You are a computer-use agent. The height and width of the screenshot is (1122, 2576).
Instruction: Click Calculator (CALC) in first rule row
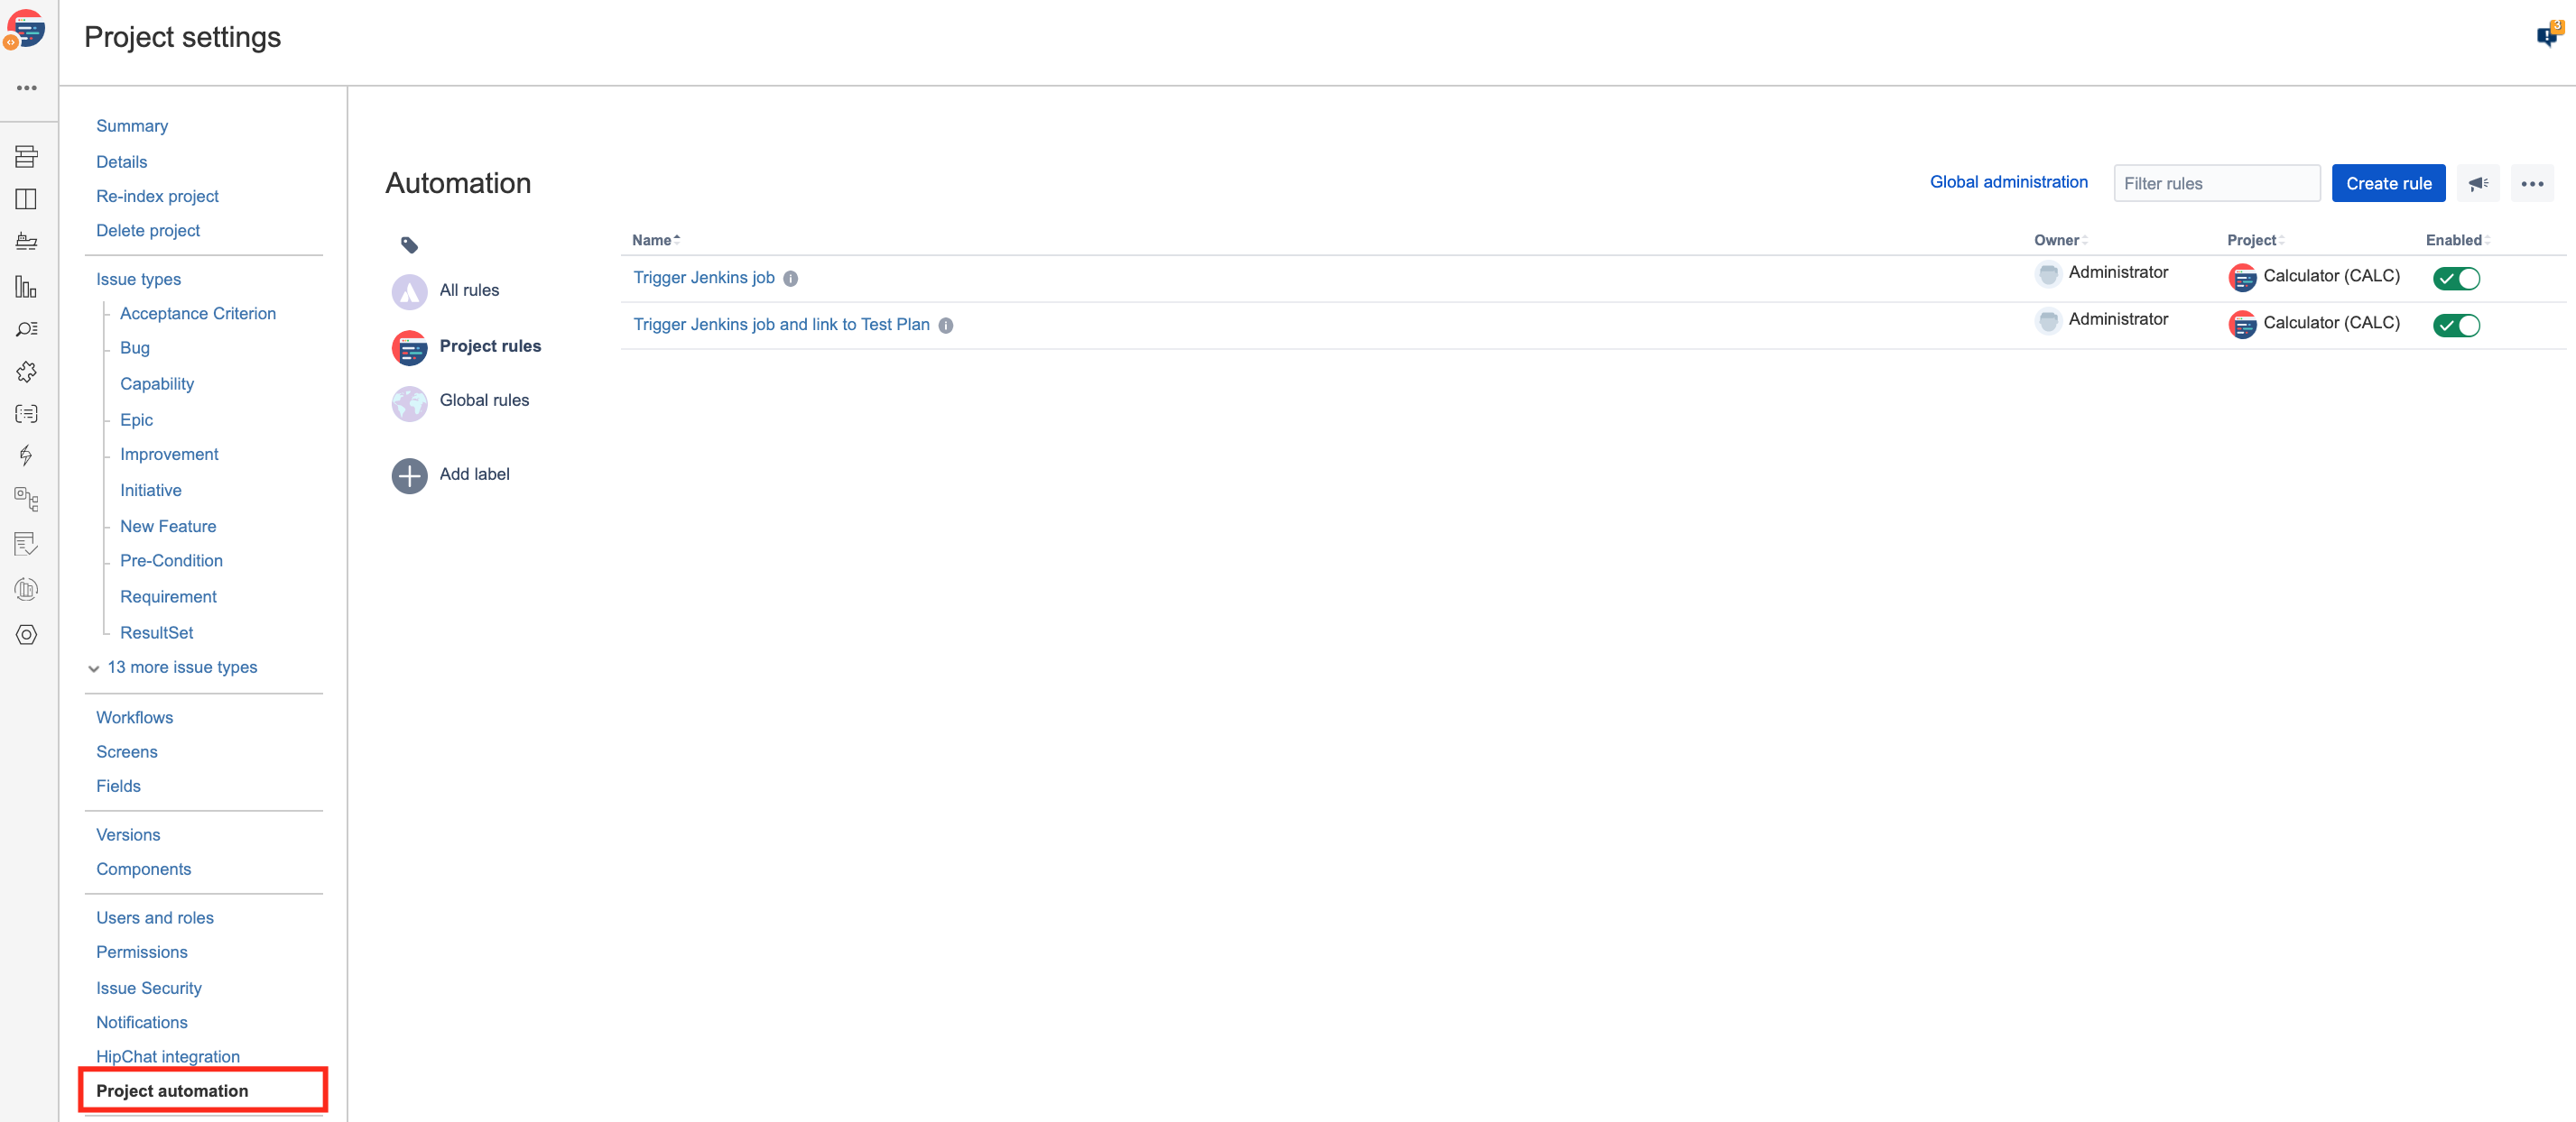(x=2330, y=276)
